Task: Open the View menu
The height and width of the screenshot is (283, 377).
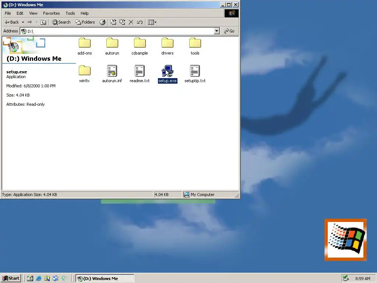Action: [x=33, y=13]
